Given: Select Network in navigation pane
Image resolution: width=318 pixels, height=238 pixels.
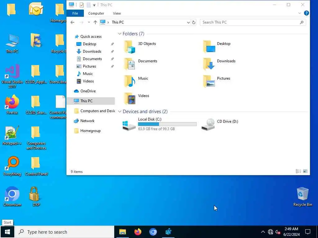Looking at the screenshot, I should tap(87, 121).
